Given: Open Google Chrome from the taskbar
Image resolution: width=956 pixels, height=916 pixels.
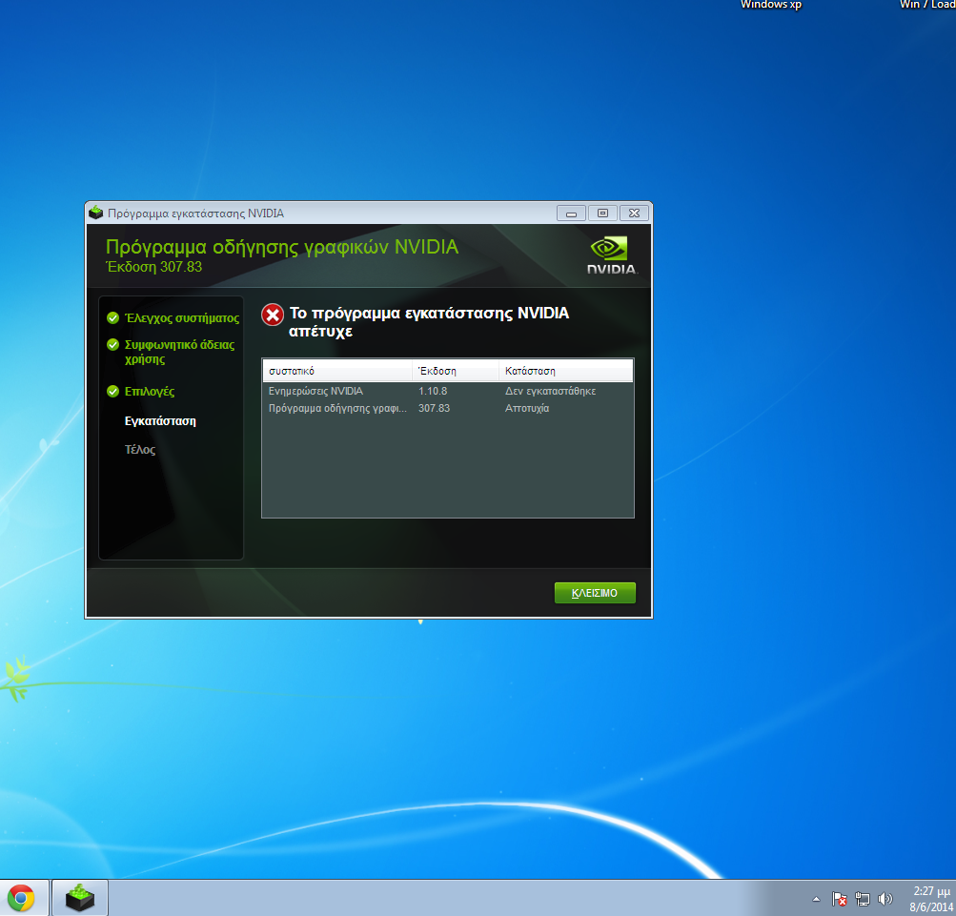Looking at the screenshot, I should 21,898.
